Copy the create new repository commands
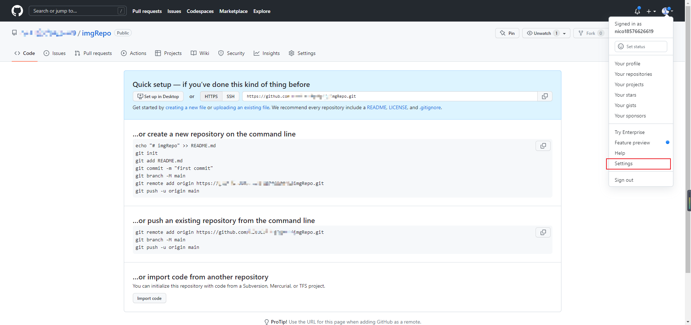691x325 pixels. click(543, 146)
